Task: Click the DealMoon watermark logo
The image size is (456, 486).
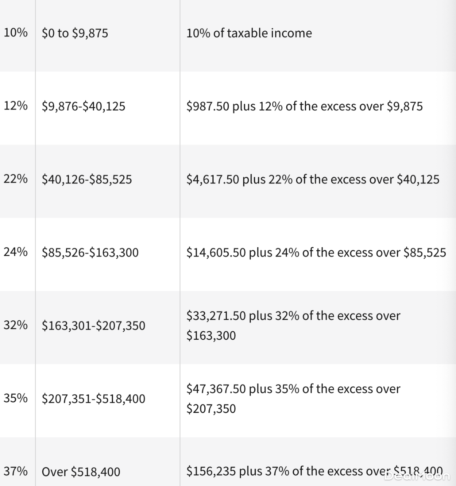Action: [x=417, y=476]
